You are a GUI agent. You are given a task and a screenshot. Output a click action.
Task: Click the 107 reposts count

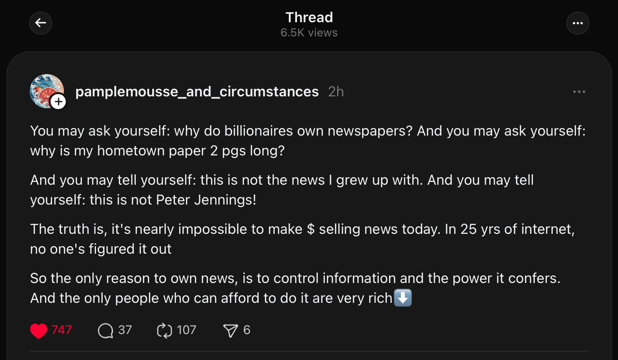point(186,330)
